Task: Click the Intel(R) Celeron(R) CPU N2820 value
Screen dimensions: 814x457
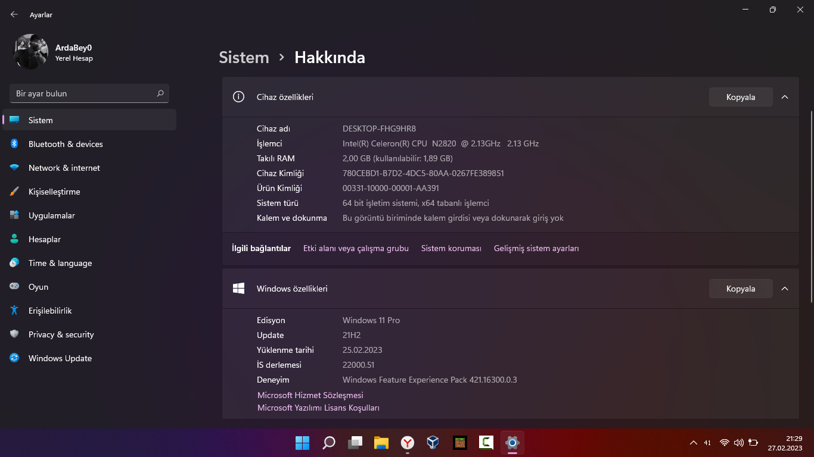Action: coord(440,143)
